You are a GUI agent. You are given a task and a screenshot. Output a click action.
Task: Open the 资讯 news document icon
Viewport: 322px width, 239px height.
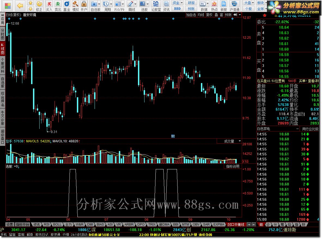(166, 6)
